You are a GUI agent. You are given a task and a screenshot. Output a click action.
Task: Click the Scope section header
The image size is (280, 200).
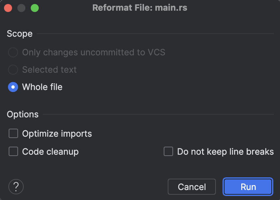[x=19, y=34]
